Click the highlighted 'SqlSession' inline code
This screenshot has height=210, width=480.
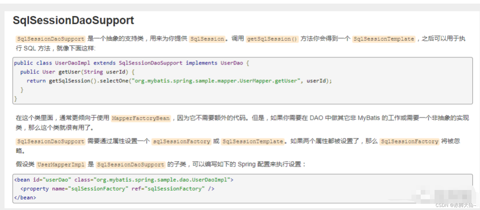coord(207,39)
